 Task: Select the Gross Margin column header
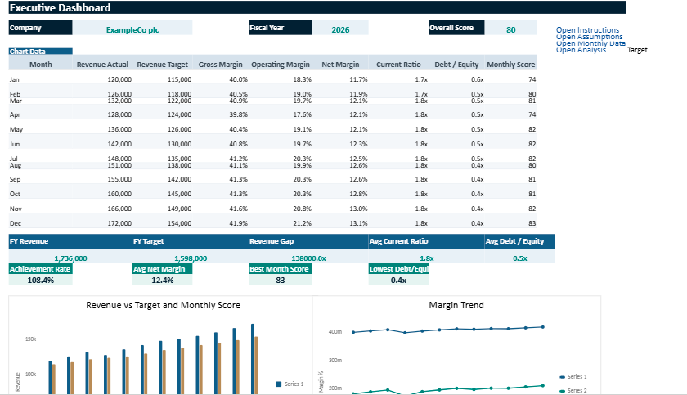219,64
